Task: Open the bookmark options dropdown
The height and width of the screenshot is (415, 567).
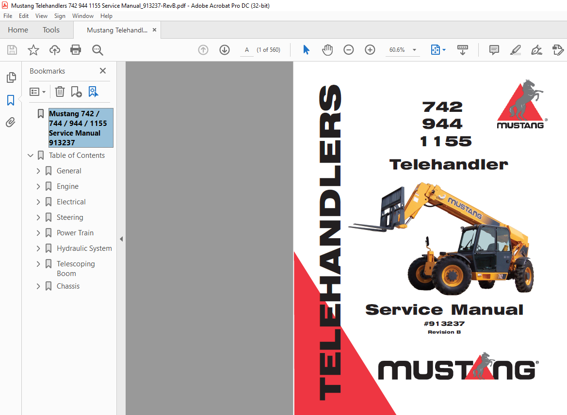Action: pos(38,92)
